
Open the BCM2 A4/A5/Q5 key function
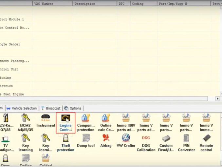point(26,123)
